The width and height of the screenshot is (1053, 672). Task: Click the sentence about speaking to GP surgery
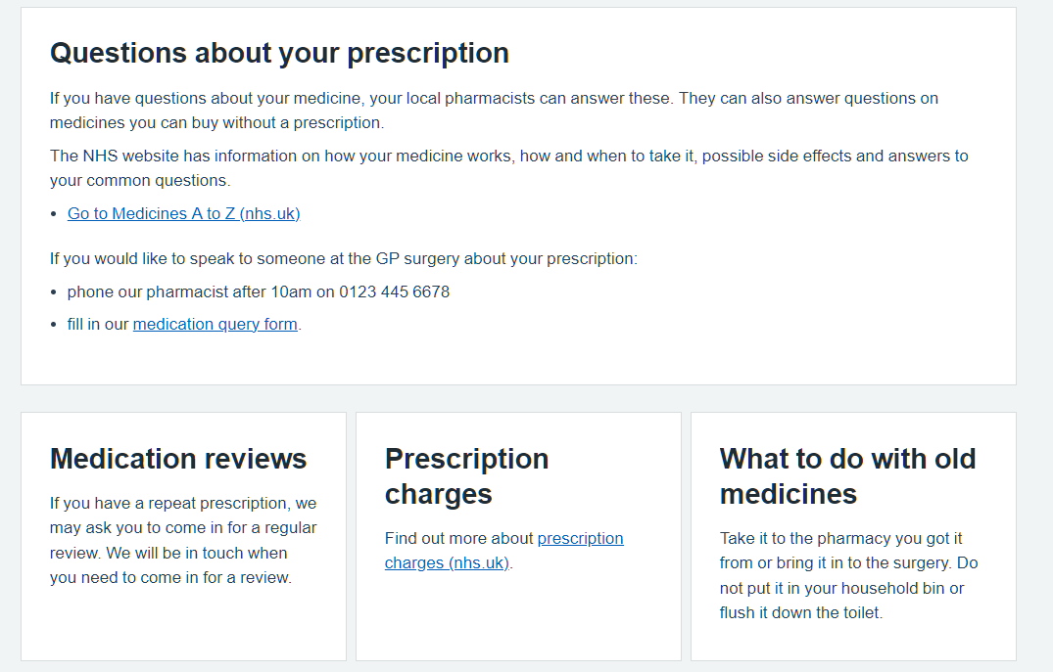coord(343,258)
